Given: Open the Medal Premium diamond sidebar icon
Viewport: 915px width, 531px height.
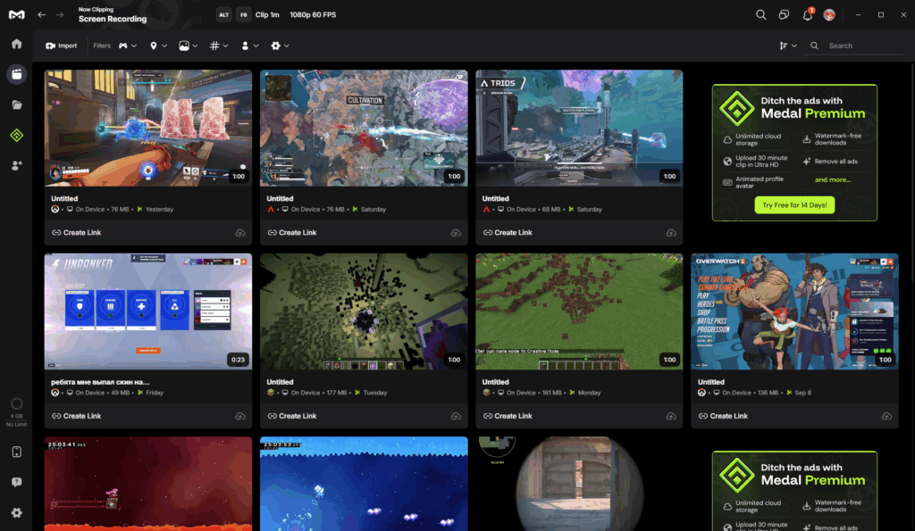Looking at the screenshot, I should tap(16, 136).
